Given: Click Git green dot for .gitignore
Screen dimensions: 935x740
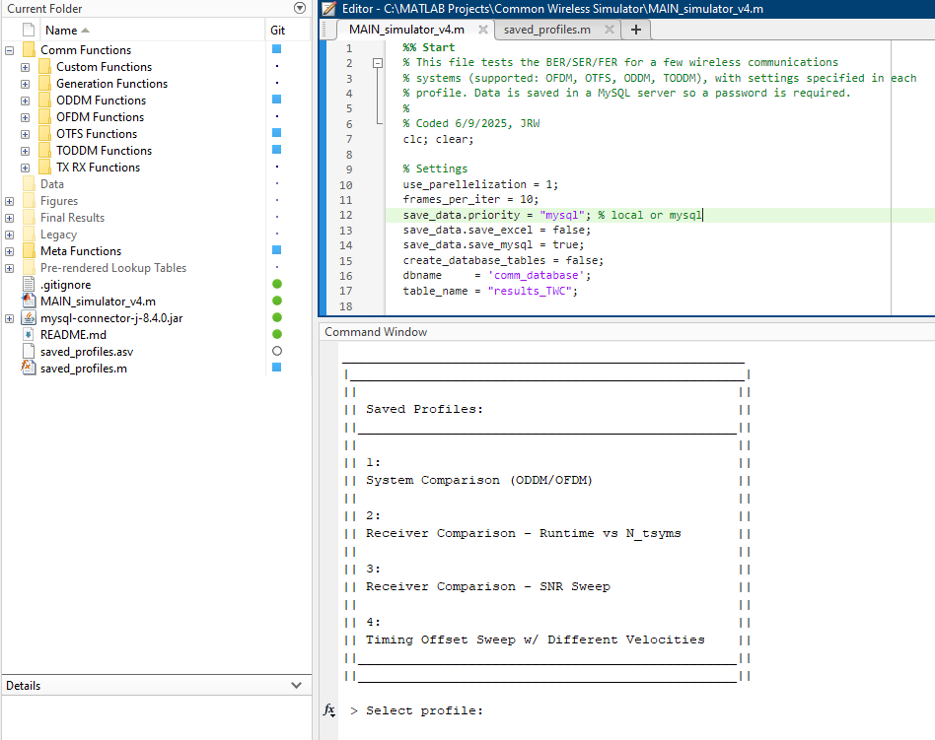Looking at the screenshot, I should (277, 284).
